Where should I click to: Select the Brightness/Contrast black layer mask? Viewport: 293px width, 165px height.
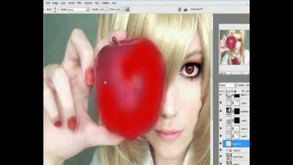pyautogui.click(x=237, y=111)
